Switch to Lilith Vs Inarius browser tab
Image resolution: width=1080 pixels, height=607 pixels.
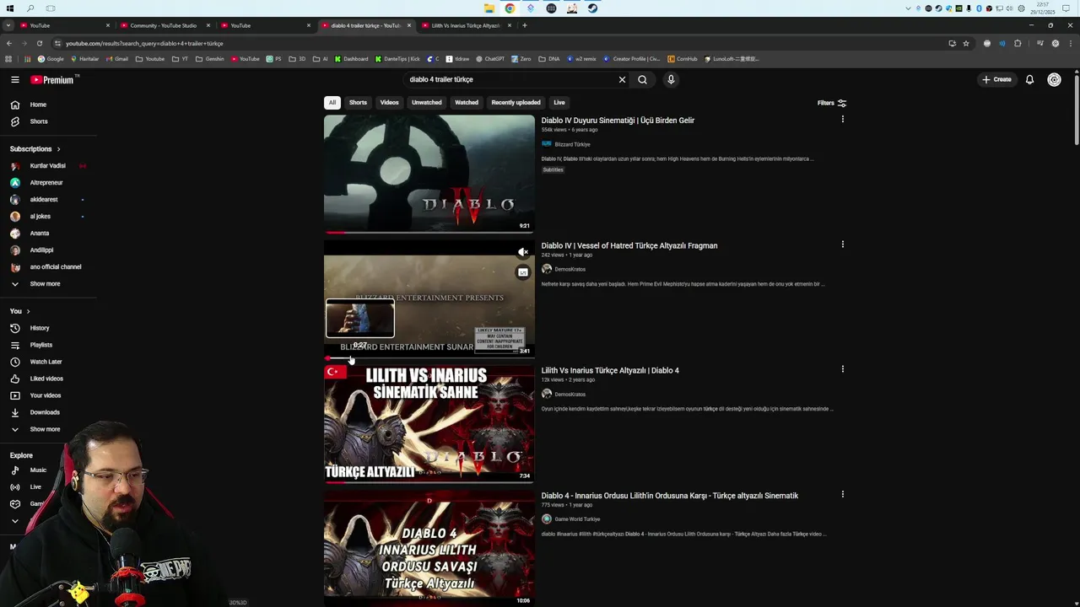point(465,25)
